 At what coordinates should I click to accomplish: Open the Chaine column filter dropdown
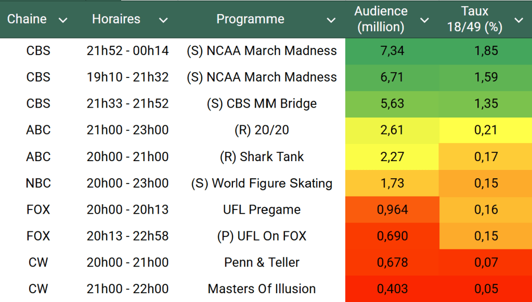pyautogui.click(x=63, y=20)
